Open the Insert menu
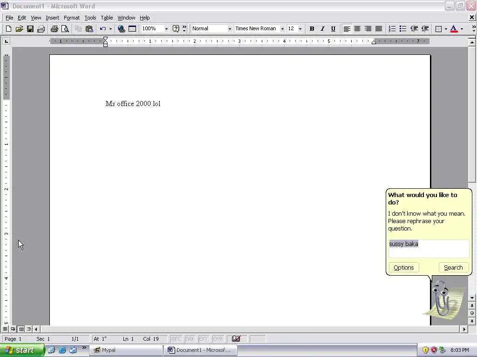The image size is (477, 357). pyautogui.click(x=52, y=18)
